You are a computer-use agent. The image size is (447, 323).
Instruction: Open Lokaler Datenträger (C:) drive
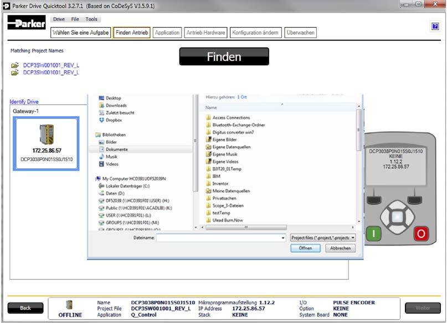pos(124,186)
